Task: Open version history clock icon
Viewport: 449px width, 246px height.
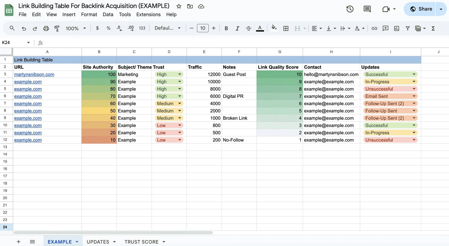Action: point(350,9)
